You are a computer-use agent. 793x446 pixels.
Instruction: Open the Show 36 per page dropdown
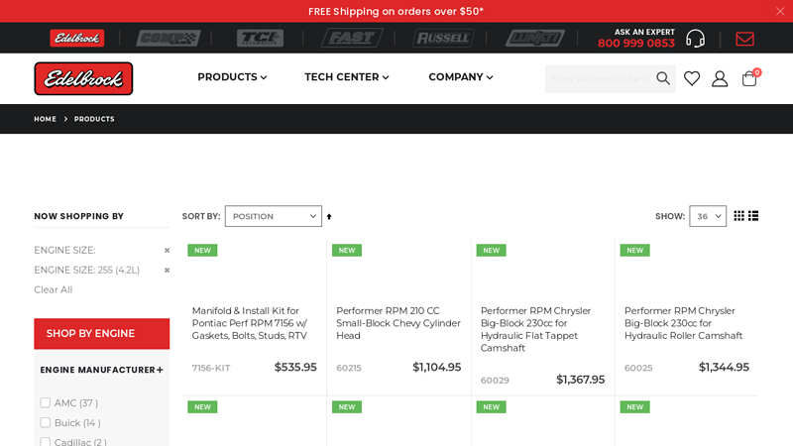(708, 216)
